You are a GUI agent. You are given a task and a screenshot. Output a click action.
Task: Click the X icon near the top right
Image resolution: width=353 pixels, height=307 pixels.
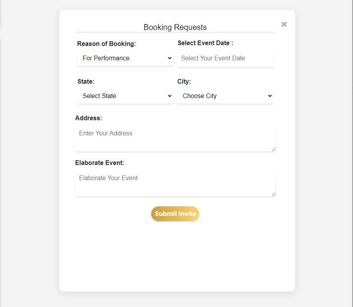[284, 24]
